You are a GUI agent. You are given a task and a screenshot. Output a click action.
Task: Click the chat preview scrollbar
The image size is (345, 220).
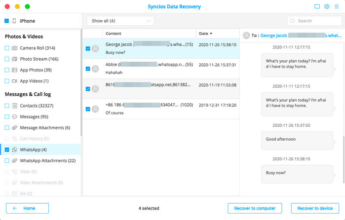coord(344,159)
